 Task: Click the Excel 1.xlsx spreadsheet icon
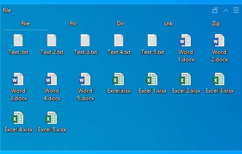(x=152, y=79)
